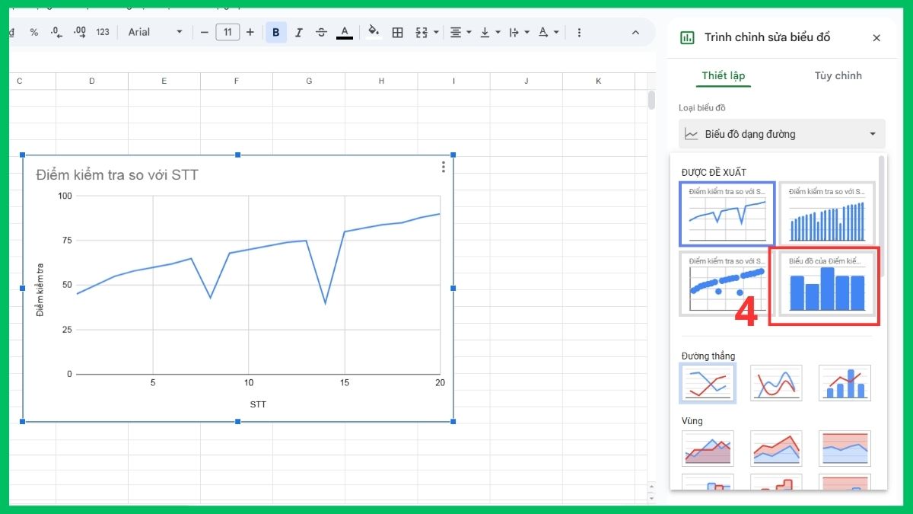Screen dimensions: 913x514
Task: Click the borders icon in the toolbar
Action: (x=397, y=32)
